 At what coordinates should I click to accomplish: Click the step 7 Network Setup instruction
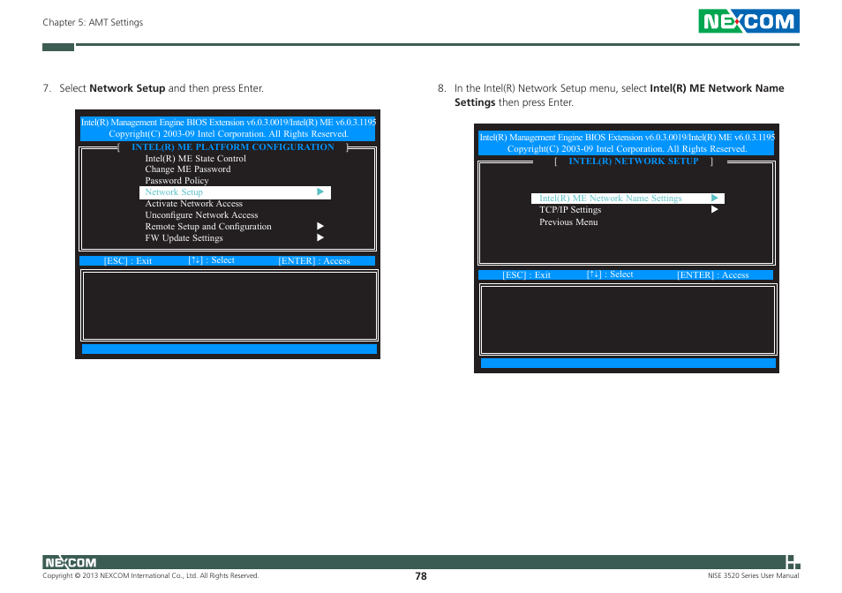[154, 88]
